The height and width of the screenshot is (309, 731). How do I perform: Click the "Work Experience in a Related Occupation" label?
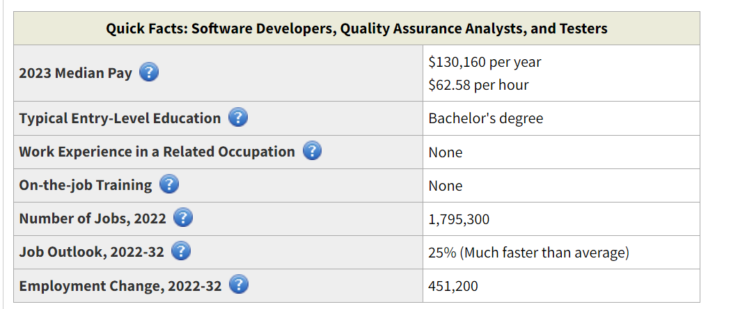pyautogui.click(x=157, y=152)
